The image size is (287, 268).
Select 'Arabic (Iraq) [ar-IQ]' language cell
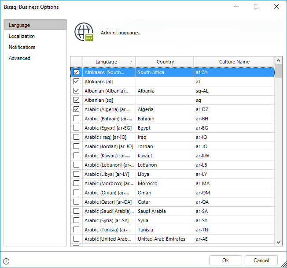pyautogui.click(x=109, y=137)
